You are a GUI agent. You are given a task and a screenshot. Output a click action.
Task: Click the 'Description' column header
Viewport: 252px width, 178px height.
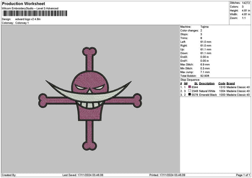(207, 84)
